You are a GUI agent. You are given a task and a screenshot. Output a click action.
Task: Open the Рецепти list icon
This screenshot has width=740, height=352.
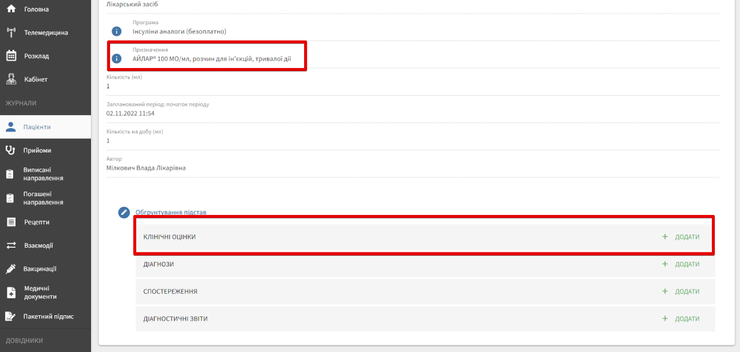[11, 222]
